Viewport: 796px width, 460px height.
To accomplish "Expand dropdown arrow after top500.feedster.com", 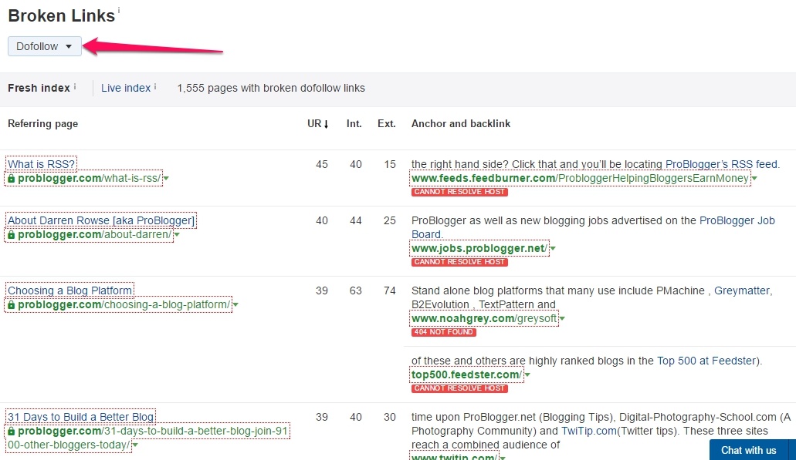I will click(527, 374).
